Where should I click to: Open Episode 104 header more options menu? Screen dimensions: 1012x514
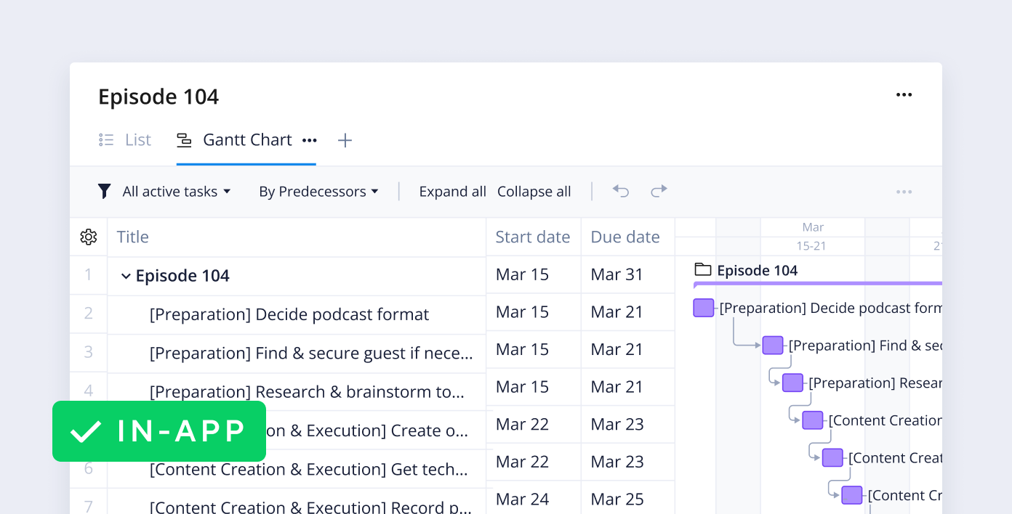tap(904, 95)
